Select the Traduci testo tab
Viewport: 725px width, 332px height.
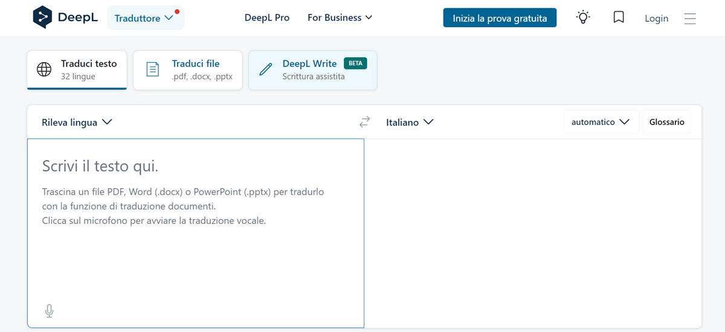pos(77,69)
